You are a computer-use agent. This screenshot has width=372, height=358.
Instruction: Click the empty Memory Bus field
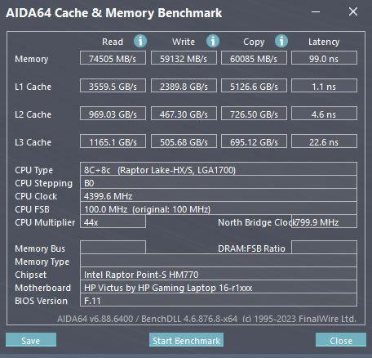113,248
